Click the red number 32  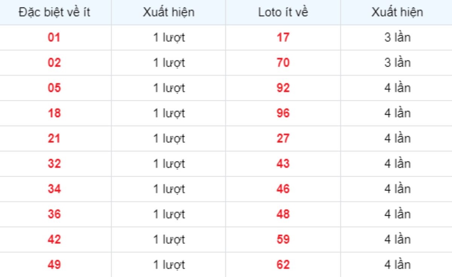(54, 164)
